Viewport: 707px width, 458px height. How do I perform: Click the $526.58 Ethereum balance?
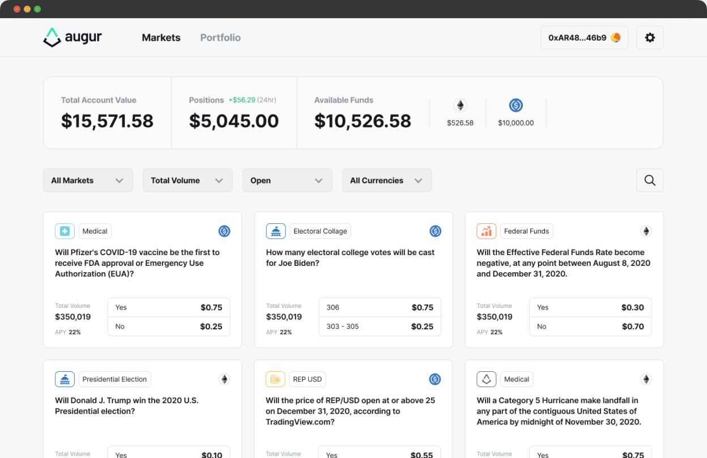point(460,122)
